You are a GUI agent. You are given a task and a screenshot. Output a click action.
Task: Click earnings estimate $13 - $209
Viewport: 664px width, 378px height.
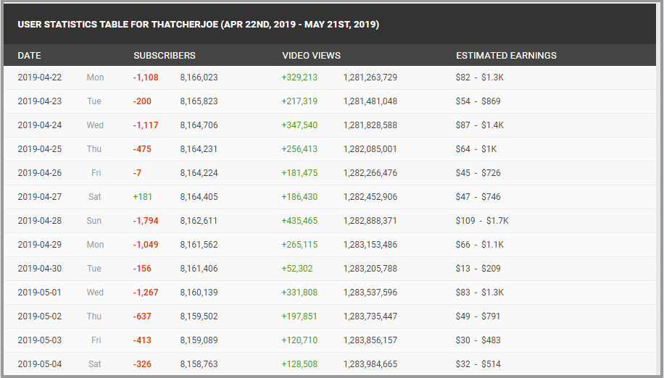(x=478, y=269)
